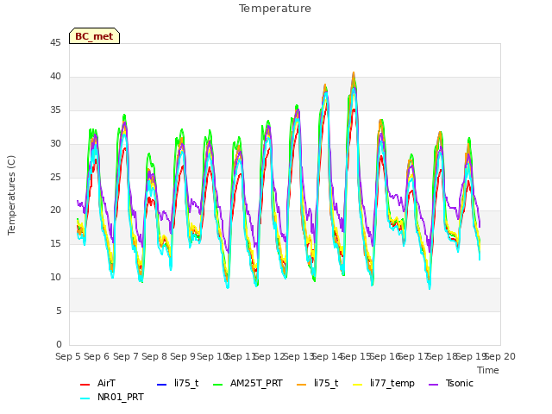Click the Sep 20 x-axis tick label
This screenshot has height=414, width=552.
(500, 356)
